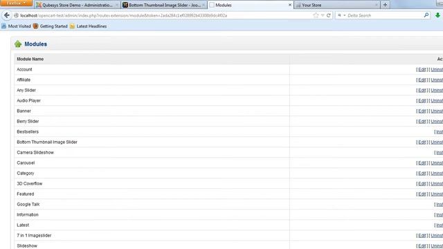Select the Featured row name
The image size is (443, 249).
[x=26, y=194]
